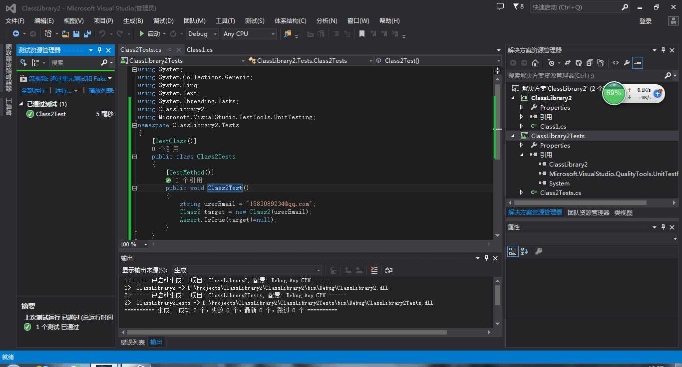The height and width of the screenshot is (367, 682).
Task: Open the 测试(S) menu
Action: pyautogui.click(x=255, y=21)
